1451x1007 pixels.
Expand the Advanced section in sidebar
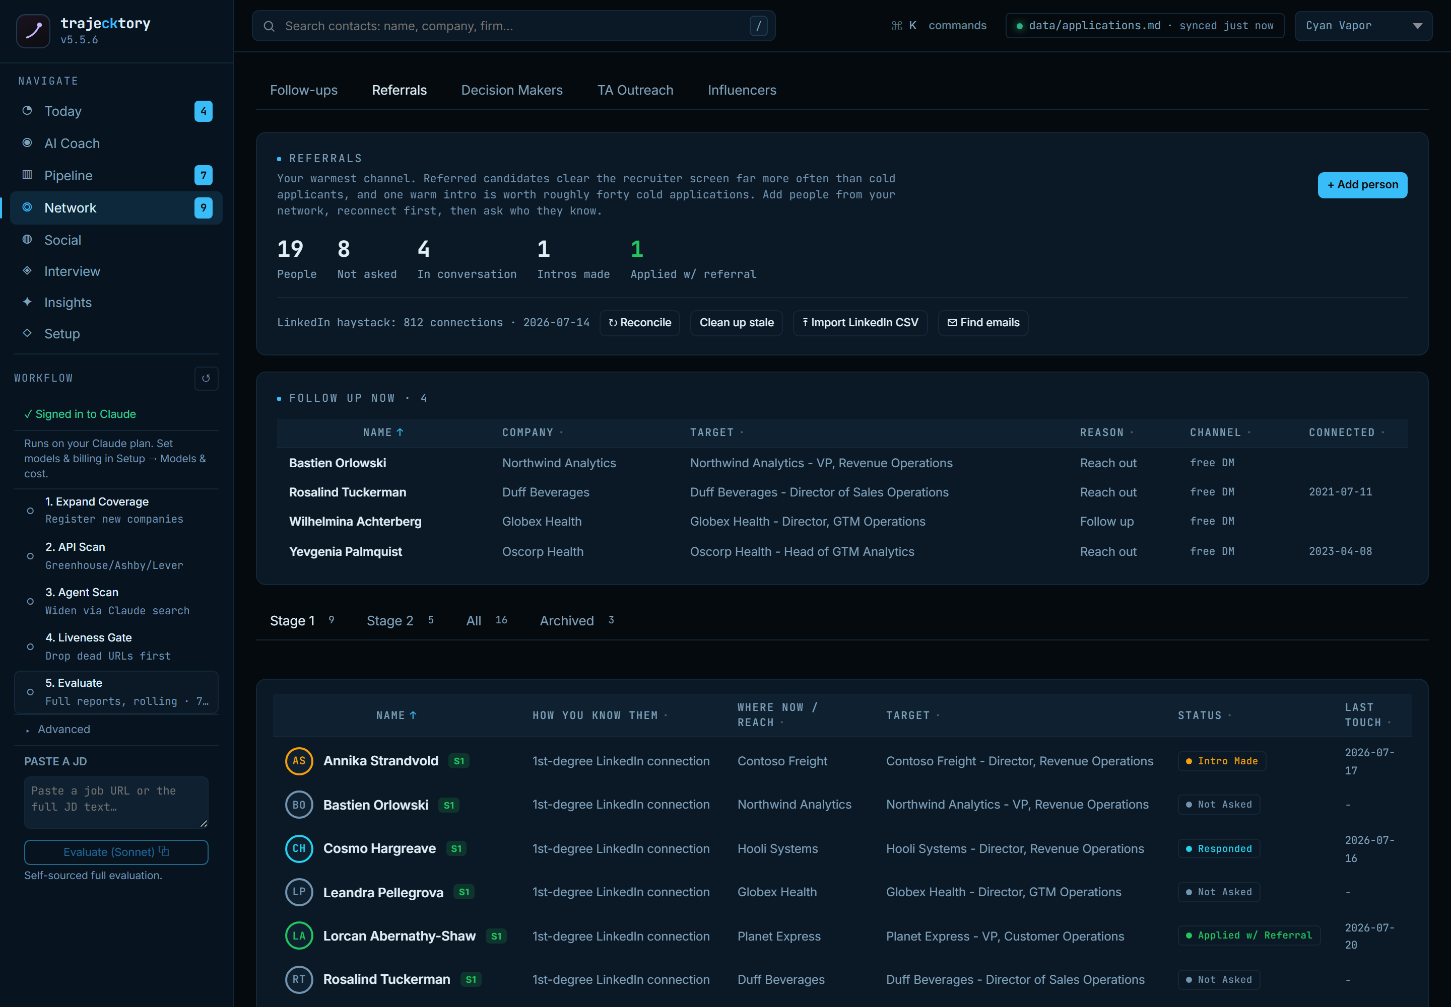(58, 730)
